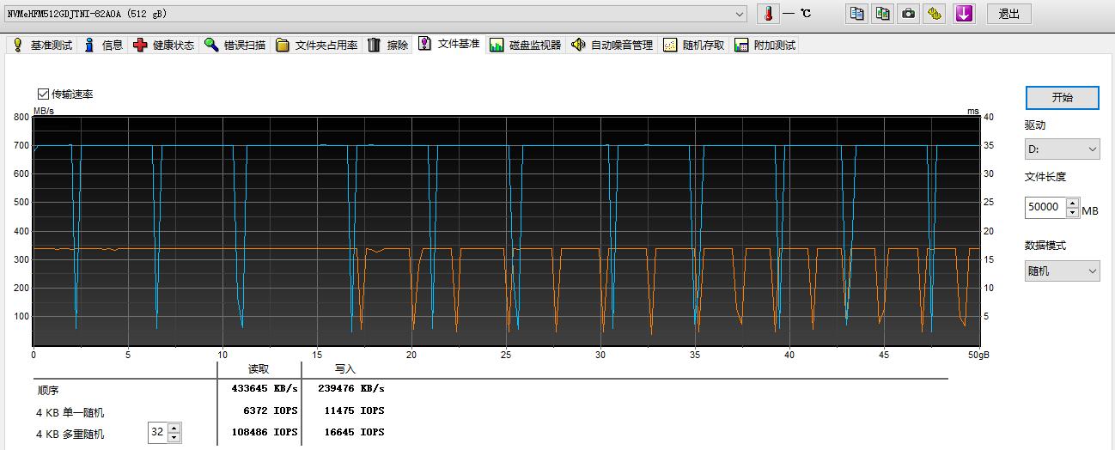Viewport: 1115px width, 450px height.
Task: Open the 驱动 D: drive dropdown
Action: click(1062, 149)
